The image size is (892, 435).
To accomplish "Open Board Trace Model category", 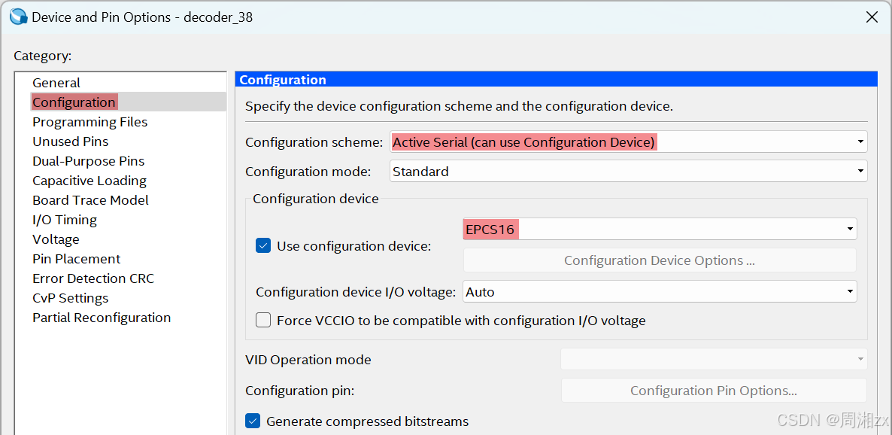I will pos(90,200).
